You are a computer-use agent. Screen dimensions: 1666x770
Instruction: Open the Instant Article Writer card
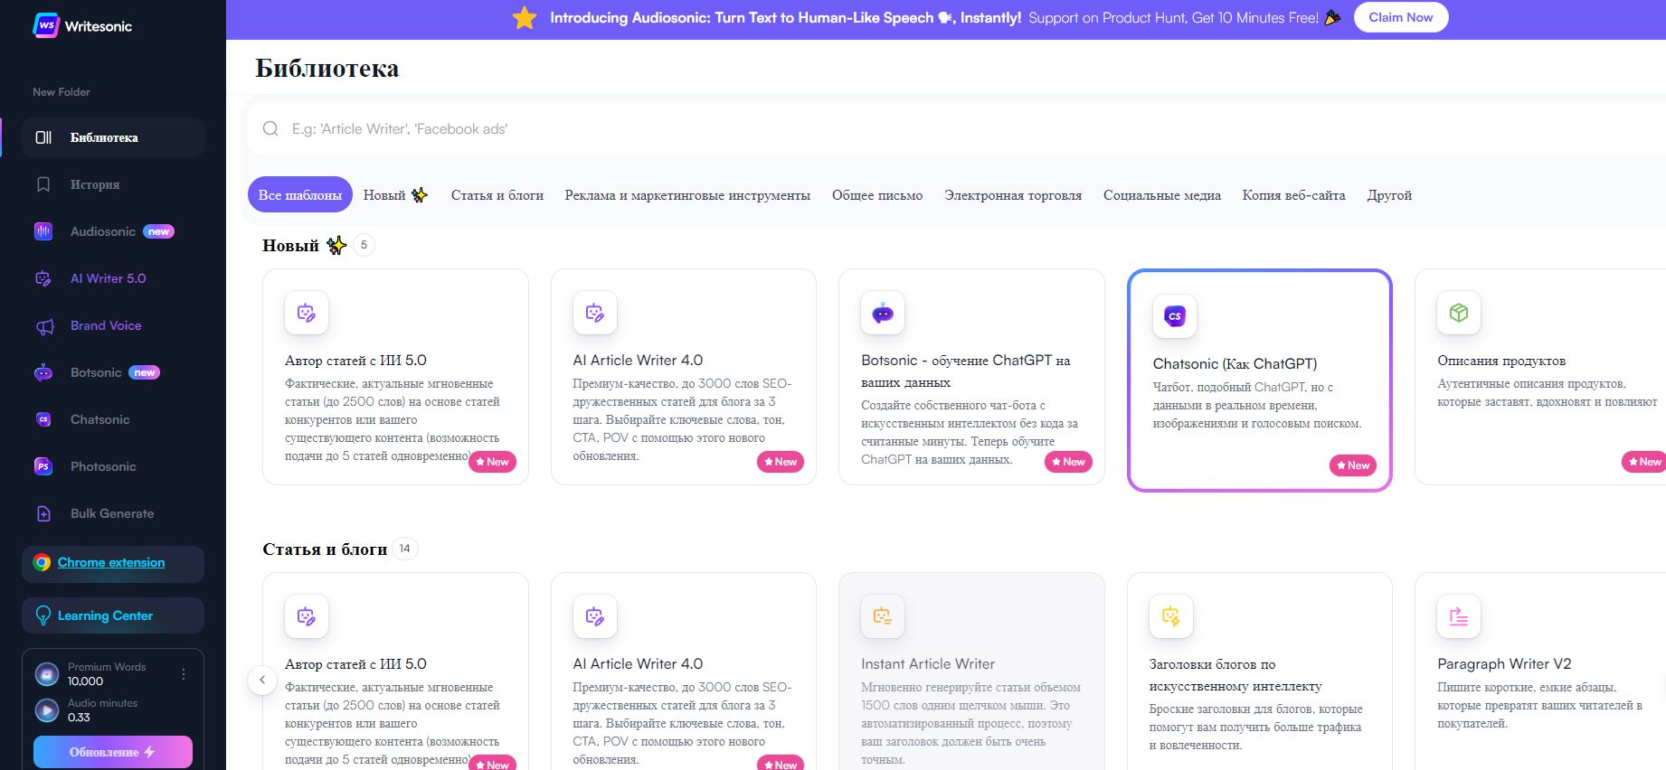pos(971,671)
